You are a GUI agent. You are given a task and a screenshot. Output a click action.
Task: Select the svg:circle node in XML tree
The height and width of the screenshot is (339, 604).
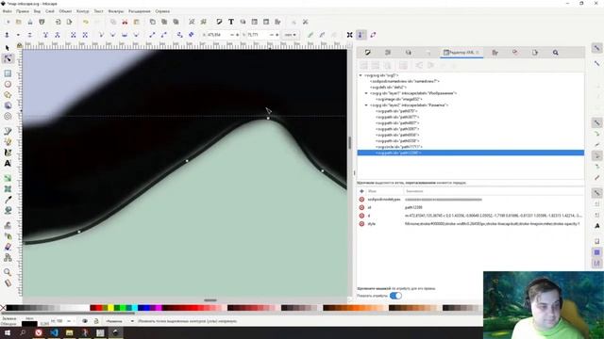398,147
